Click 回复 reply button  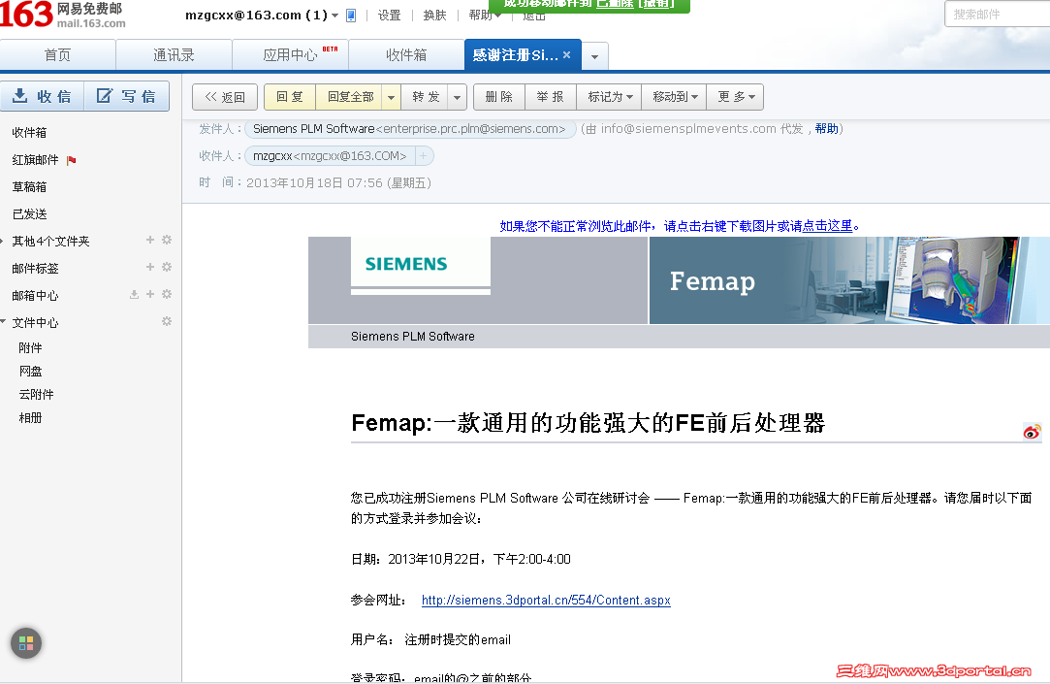[290, 97]
